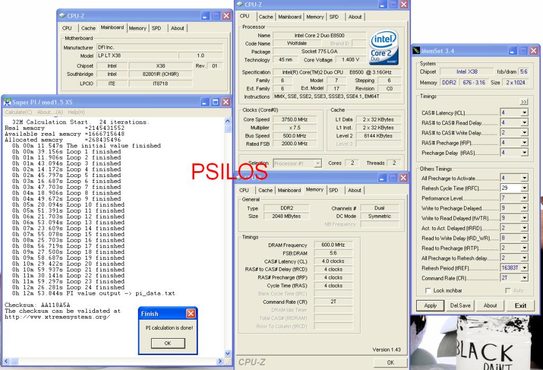Click the expand arrows button in MemSet Timings
543x370 pixels.
click(524, 102)
